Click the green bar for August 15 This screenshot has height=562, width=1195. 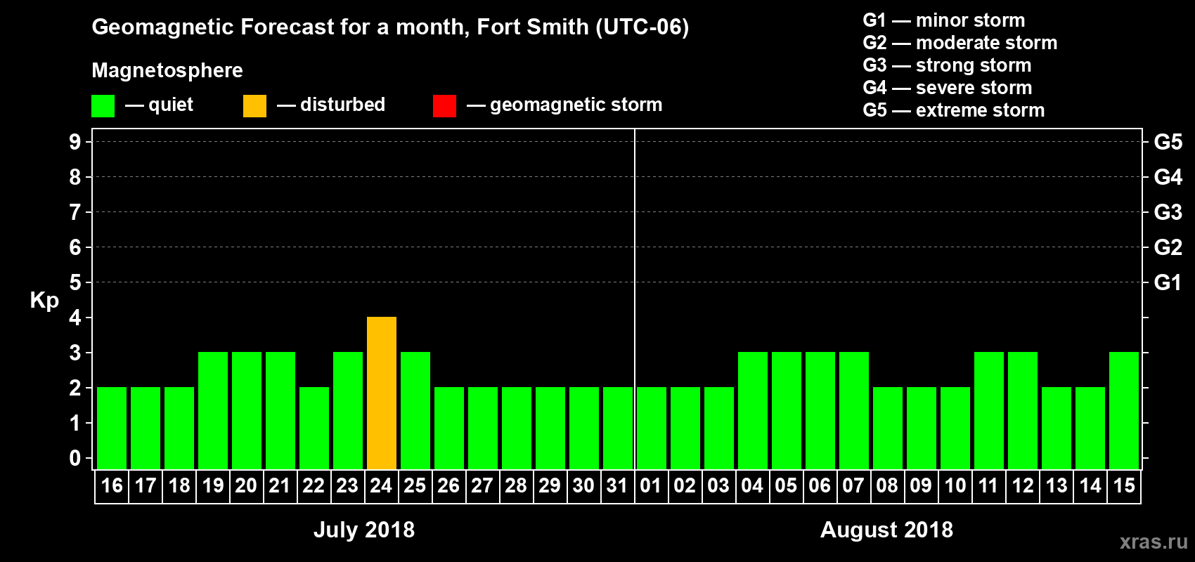coord(1124,410)
